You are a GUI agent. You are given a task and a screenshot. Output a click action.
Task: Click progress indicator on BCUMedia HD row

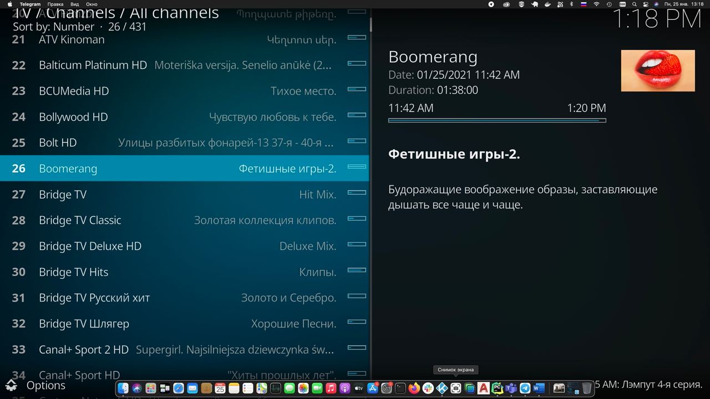click(x=357, y=89)
